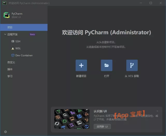Image resolution: width=166 pixels, height=136 pixels.
Task: Click the 从头创建新项目 text
Action: 106,42
